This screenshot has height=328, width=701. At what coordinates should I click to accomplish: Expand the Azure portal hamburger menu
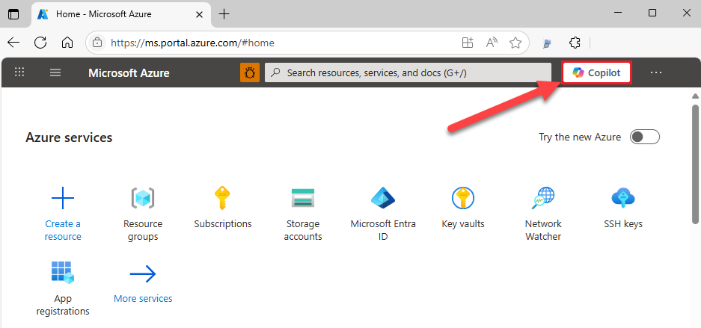55,72
